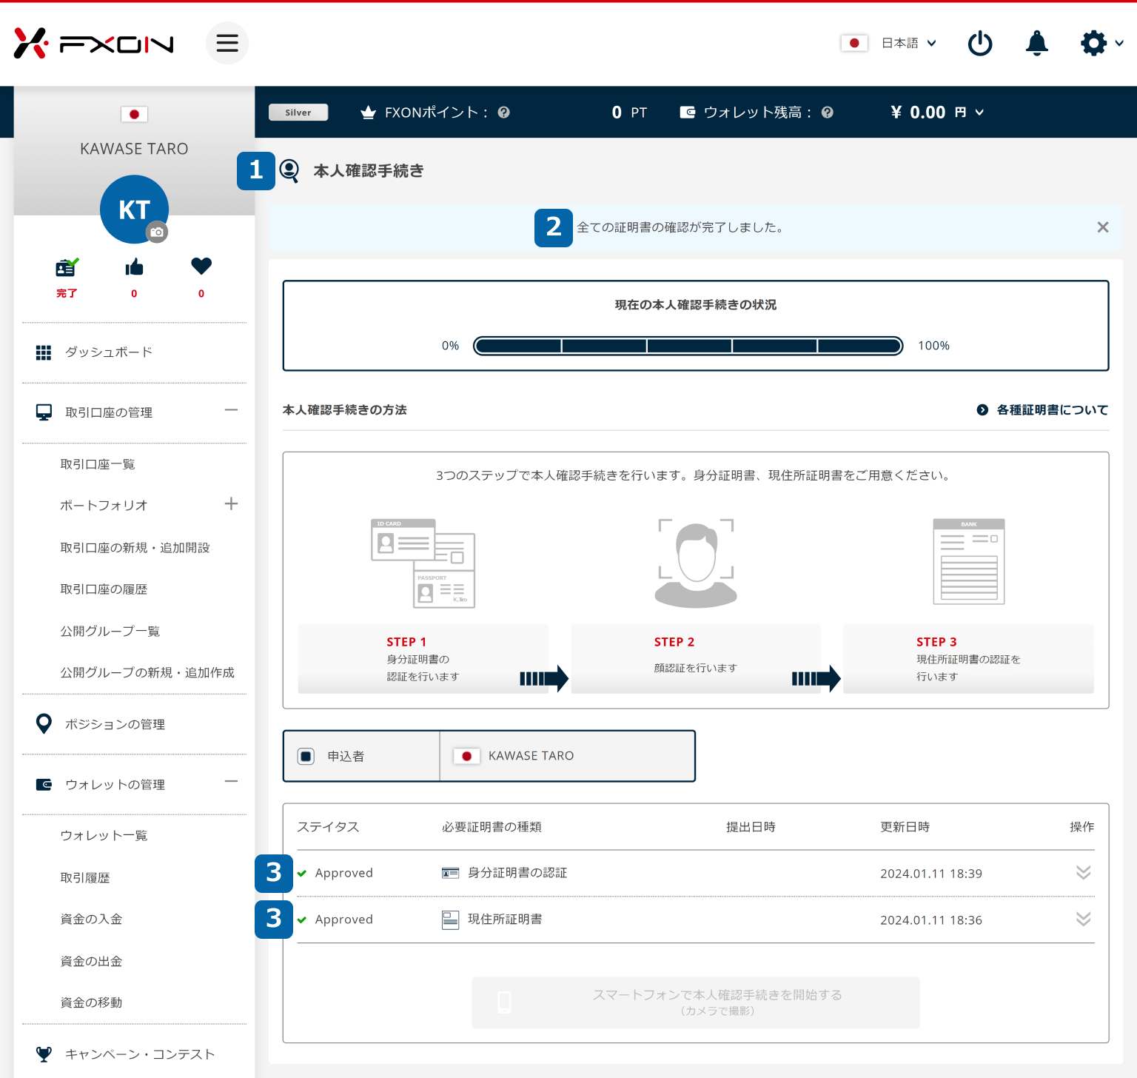This screenshot has height=1078, width=1137.
Task: Click the 本人確認手続き magnifier icon
Action: point(289,171)
